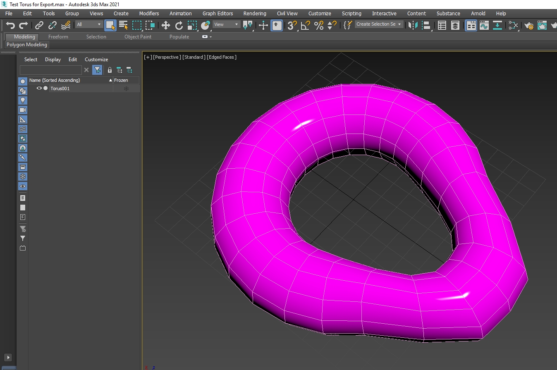This screenshot has width=557, height=370.
Task: Open Render Setup teapot icon
Action: (x=529, y=25)
